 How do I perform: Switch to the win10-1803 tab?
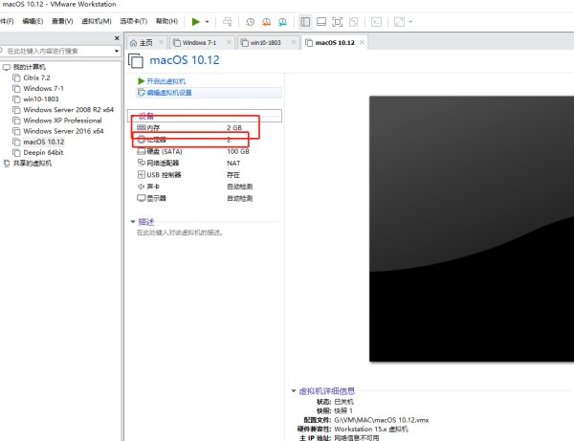265,43
